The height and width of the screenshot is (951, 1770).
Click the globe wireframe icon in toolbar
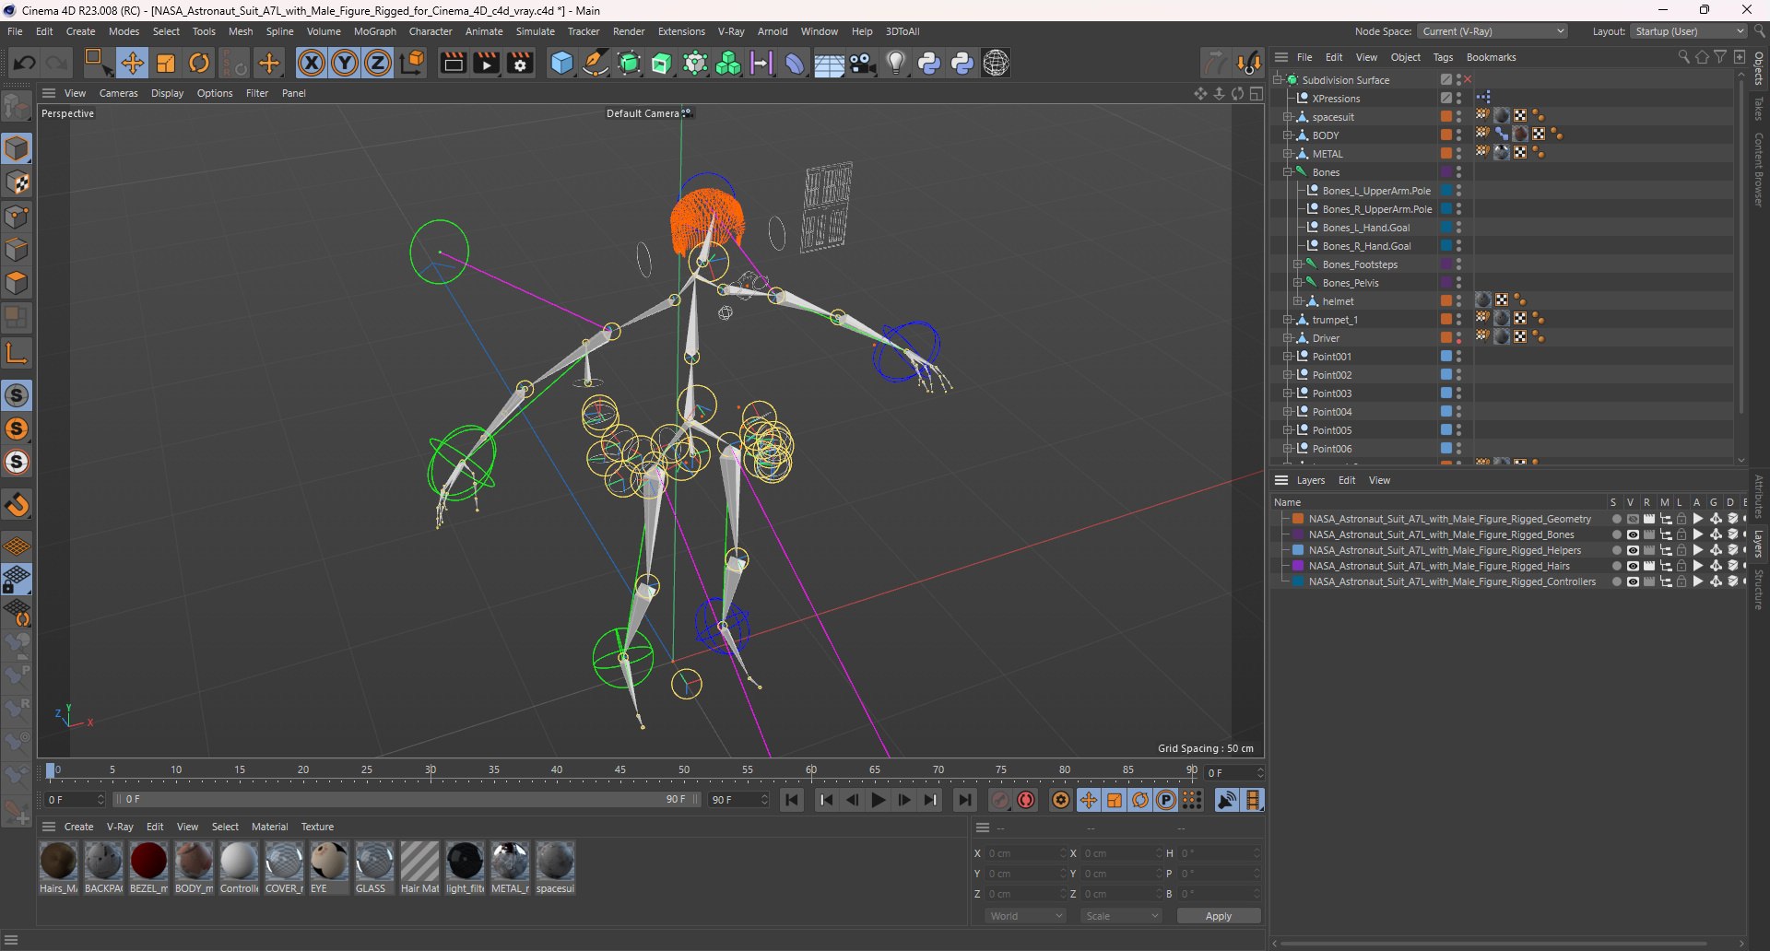click(x=997, y=63)
